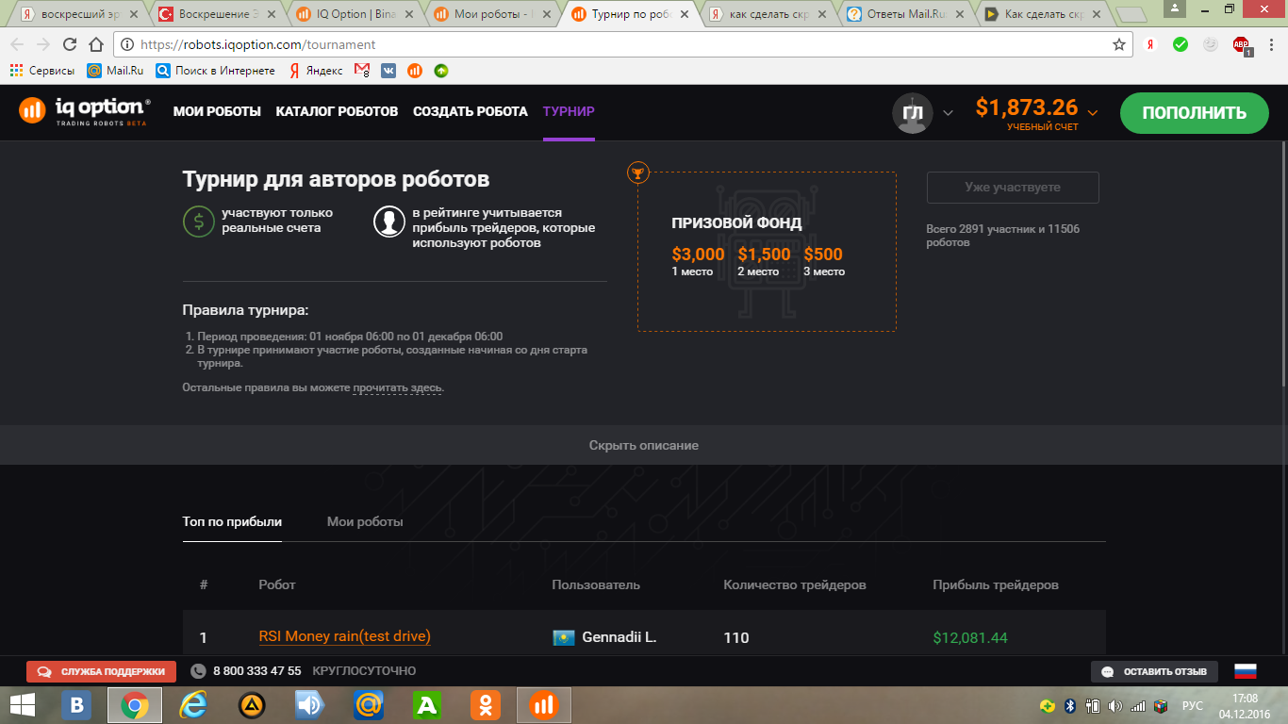
Task: Open Поиск в Интернете bookmark
Action: [x=215, y=71]
